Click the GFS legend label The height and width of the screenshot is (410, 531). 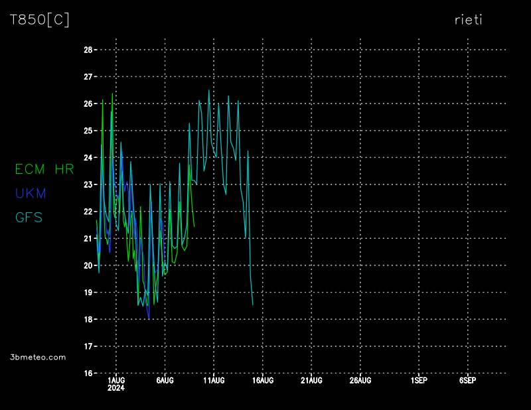pyautogui.click(x=29, y=217)
